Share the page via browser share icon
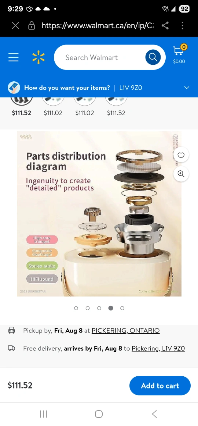The height and width of the screenshot is (426, 198). point(165,25)
